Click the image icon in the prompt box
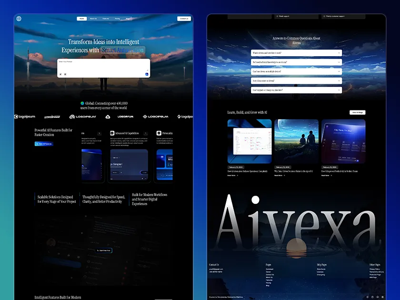Viewport: 400px width, 300px height. pos(65,74)
